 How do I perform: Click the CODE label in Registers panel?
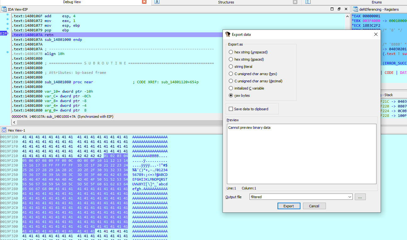tap(389, 73)
